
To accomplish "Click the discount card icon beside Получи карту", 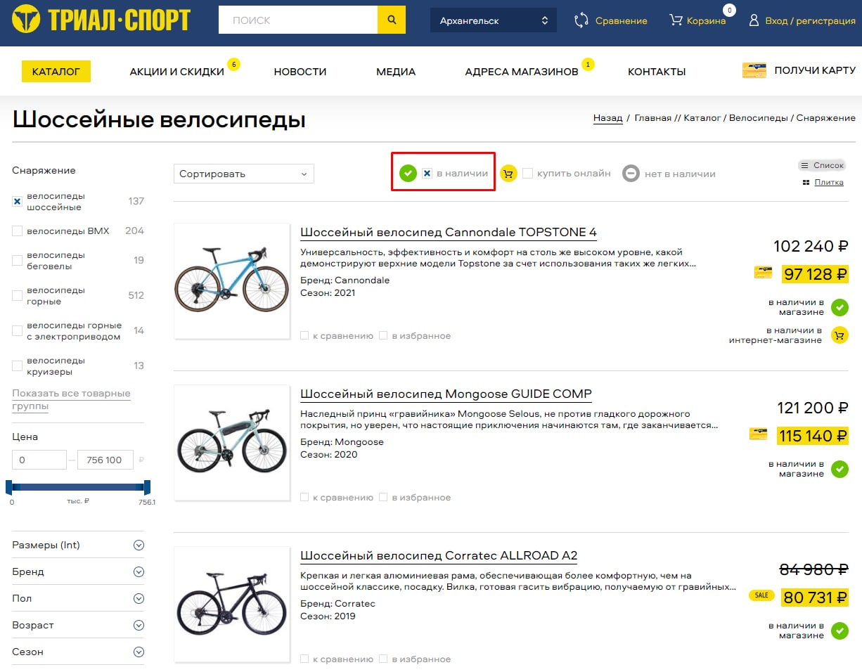I will [754, 70].
